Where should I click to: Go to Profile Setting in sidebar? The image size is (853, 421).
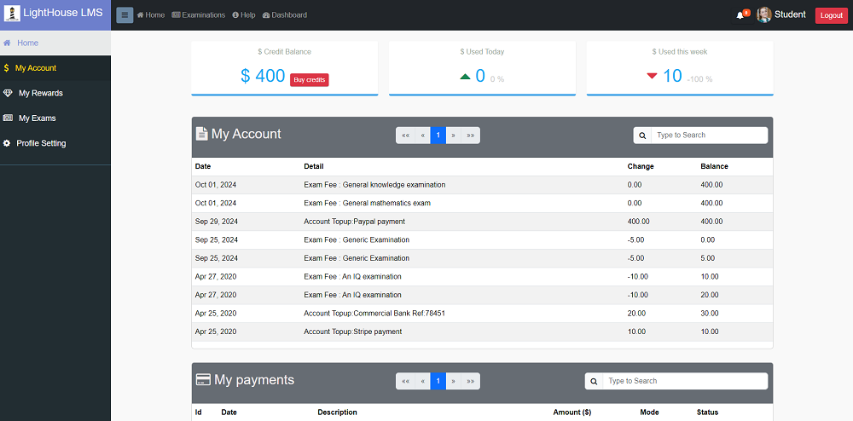point(40,143)
